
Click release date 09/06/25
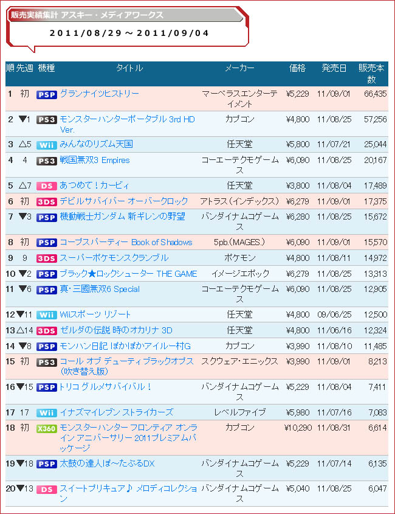[x=334, y=314]
